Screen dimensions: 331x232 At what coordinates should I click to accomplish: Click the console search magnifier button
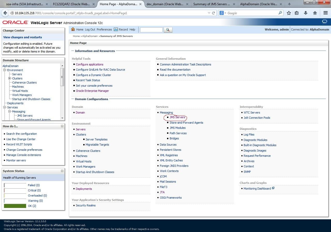(168, 30)
